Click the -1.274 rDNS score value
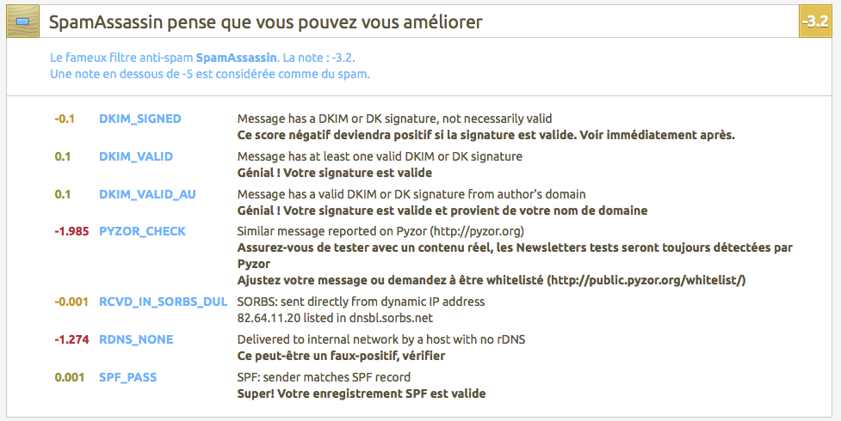Image resolution: width=841 pixels, height=421 pixels. 71,339
